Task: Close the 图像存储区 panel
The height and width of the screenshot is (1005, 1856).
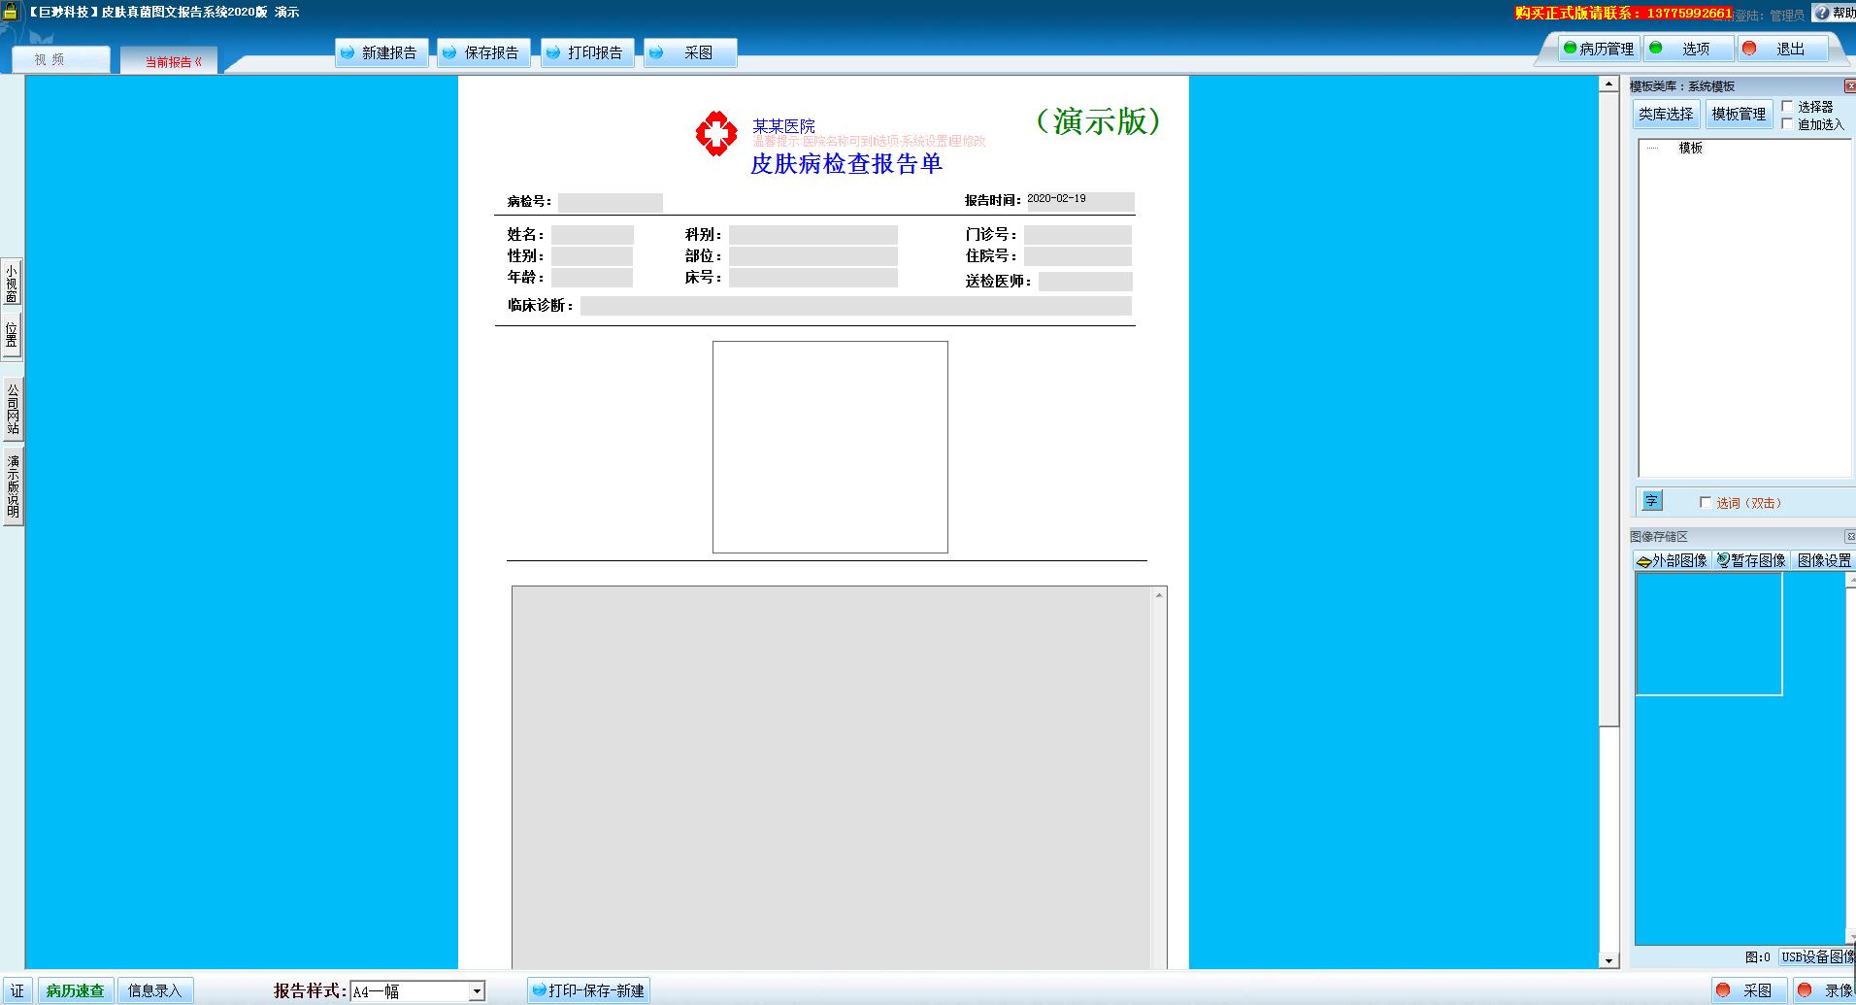Action: click(x=1850, y=536)
